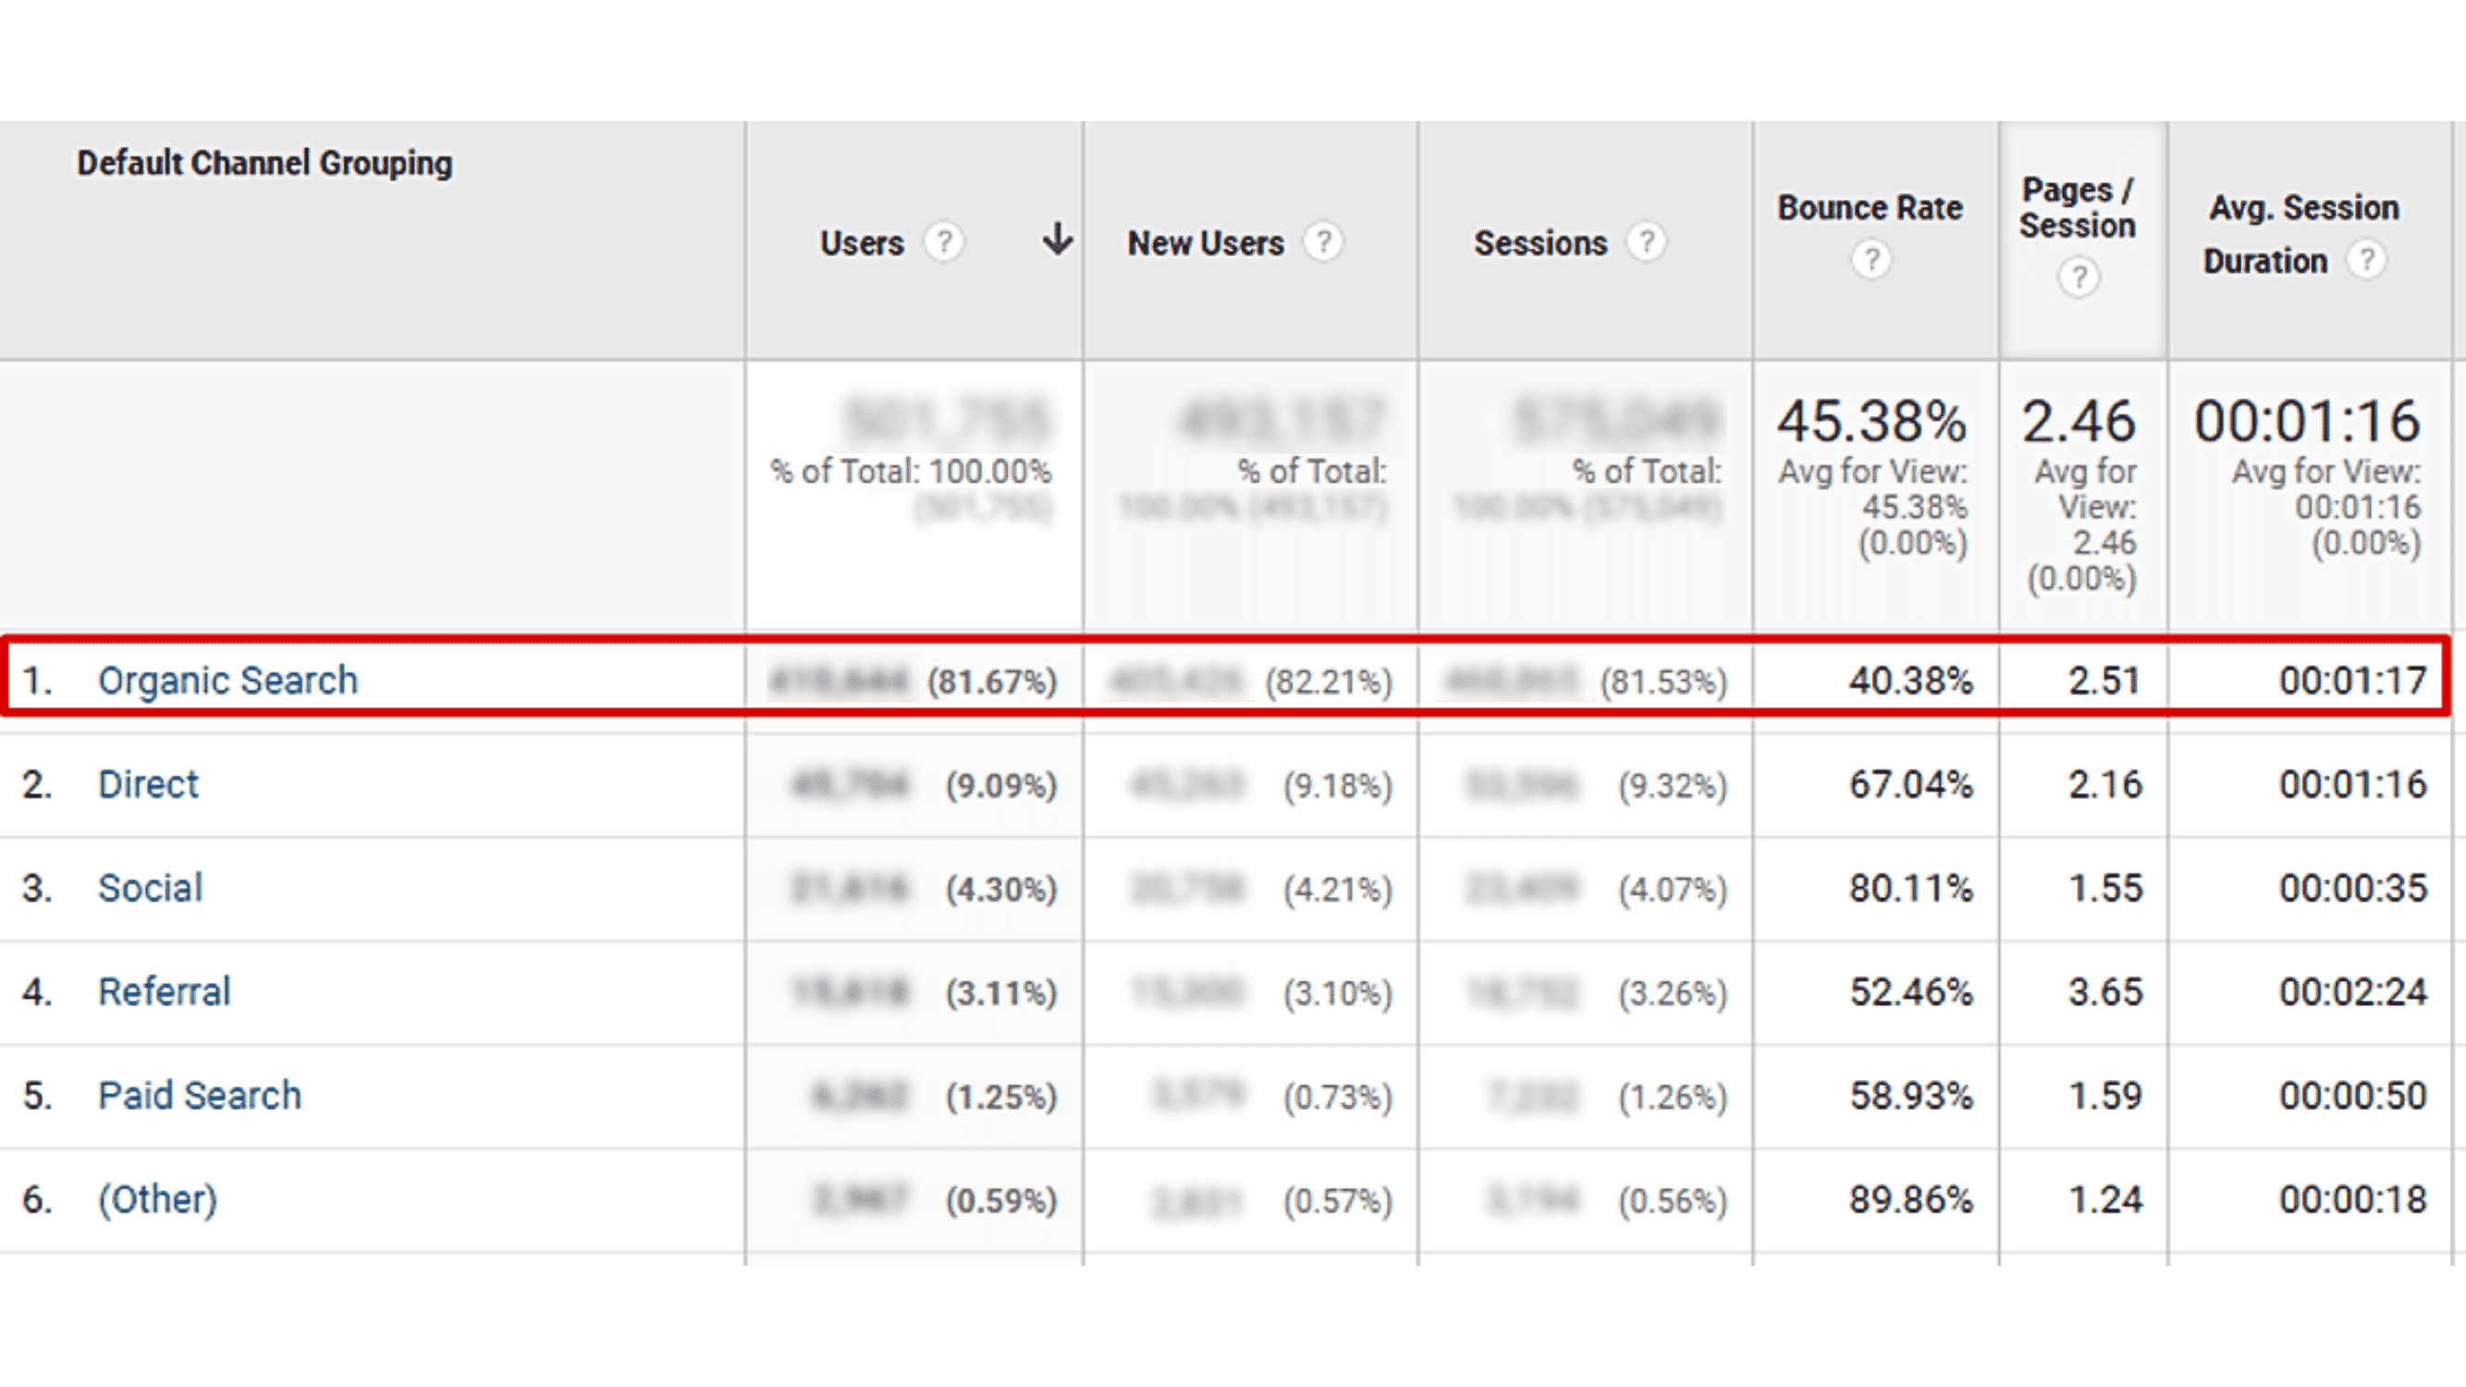Click the Users column header label
Viewport: 2466px width, 1387px height.
(862, 243)
